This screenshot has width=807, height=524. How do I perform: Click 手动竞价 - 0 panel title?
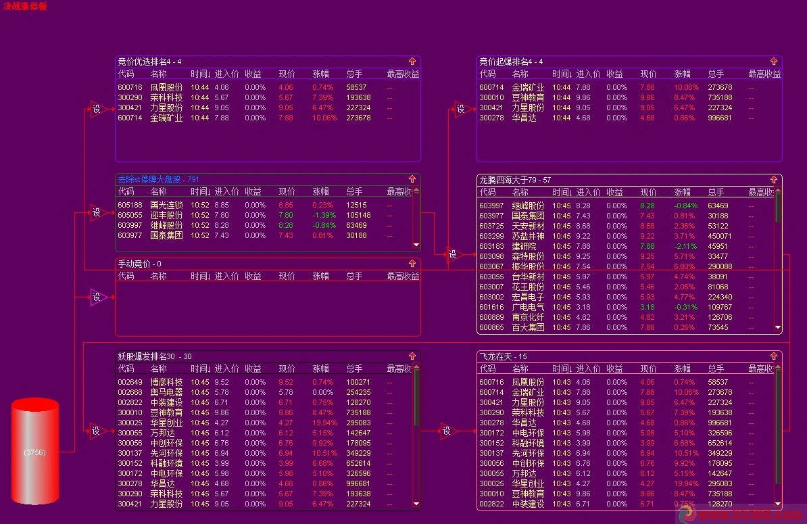click(x=139, y=264)
